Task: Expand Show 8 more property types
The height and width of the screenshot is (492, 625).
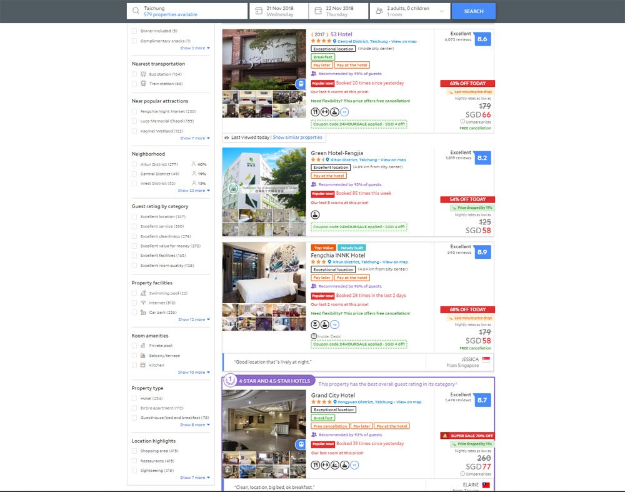Action: click(x=195, y=425)
